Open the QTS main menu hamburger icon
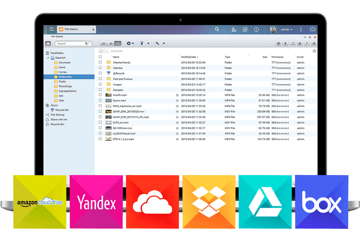Screen dimensions: 360x233 (52, 29)
